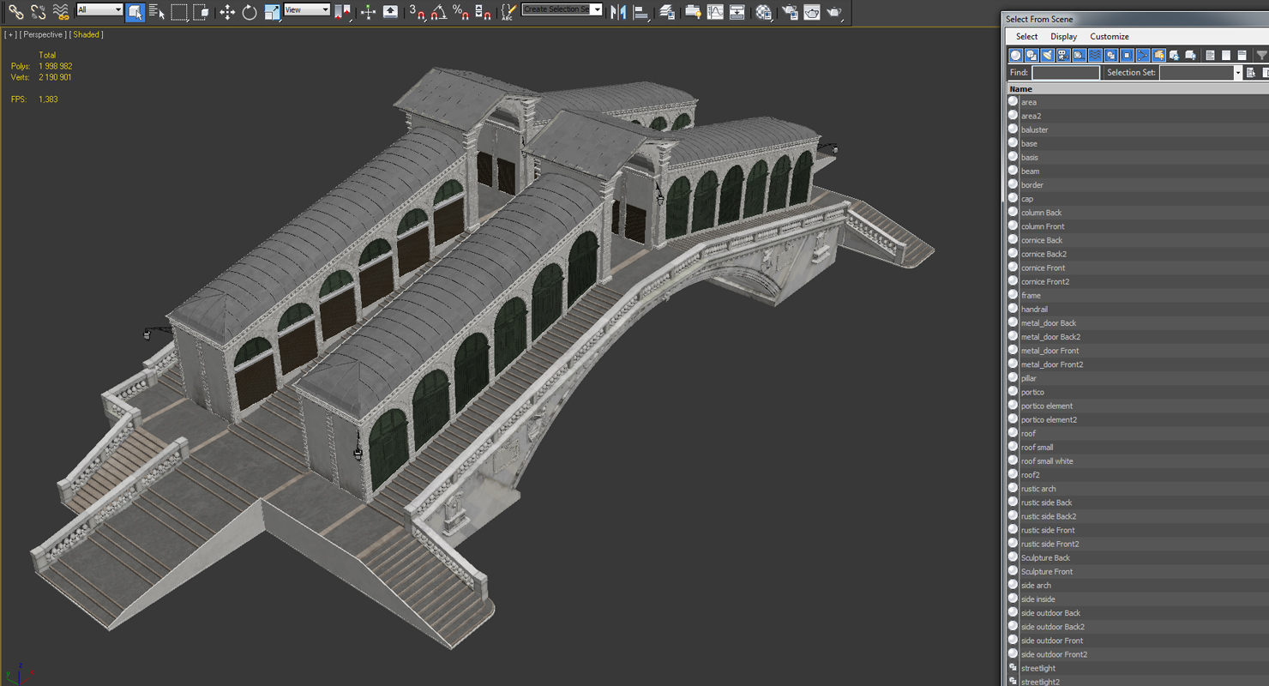Open the 'View' reference coordinate dropdown
The image size is (1269, 686).
[x=307, y=9]
